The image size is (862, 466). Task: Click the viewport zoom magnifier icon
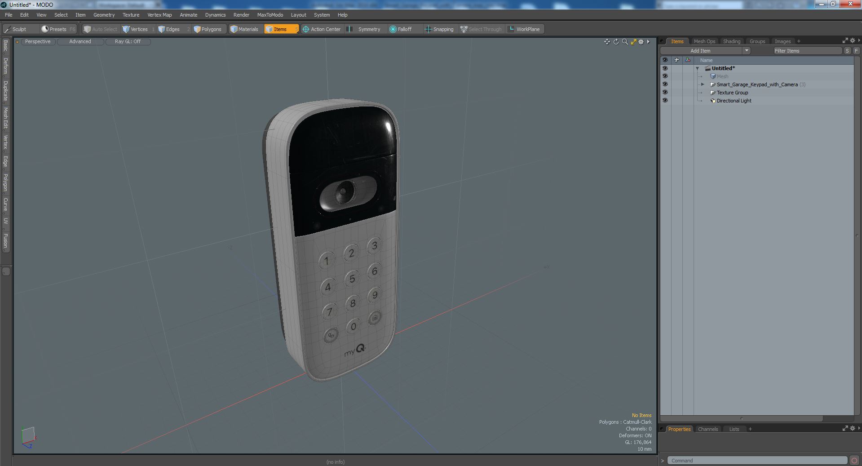(625, 42)
